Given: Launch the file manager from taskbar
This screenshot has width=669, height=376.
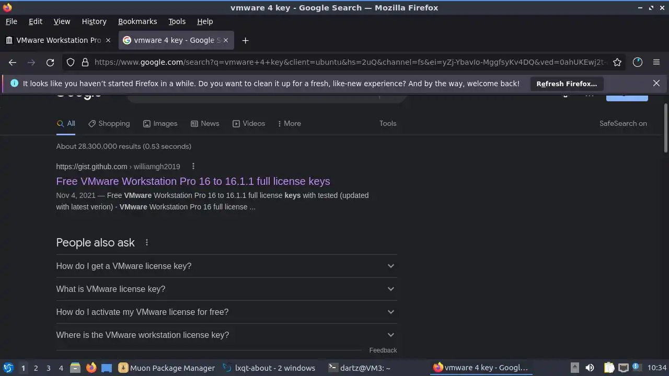Looking at the screenshot, I should 75,368.
